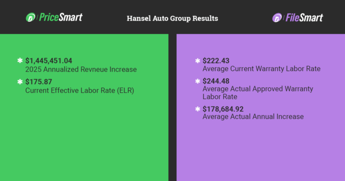
Task: Click the FileSmart logo icon
Action: click(x=277, y=18)
